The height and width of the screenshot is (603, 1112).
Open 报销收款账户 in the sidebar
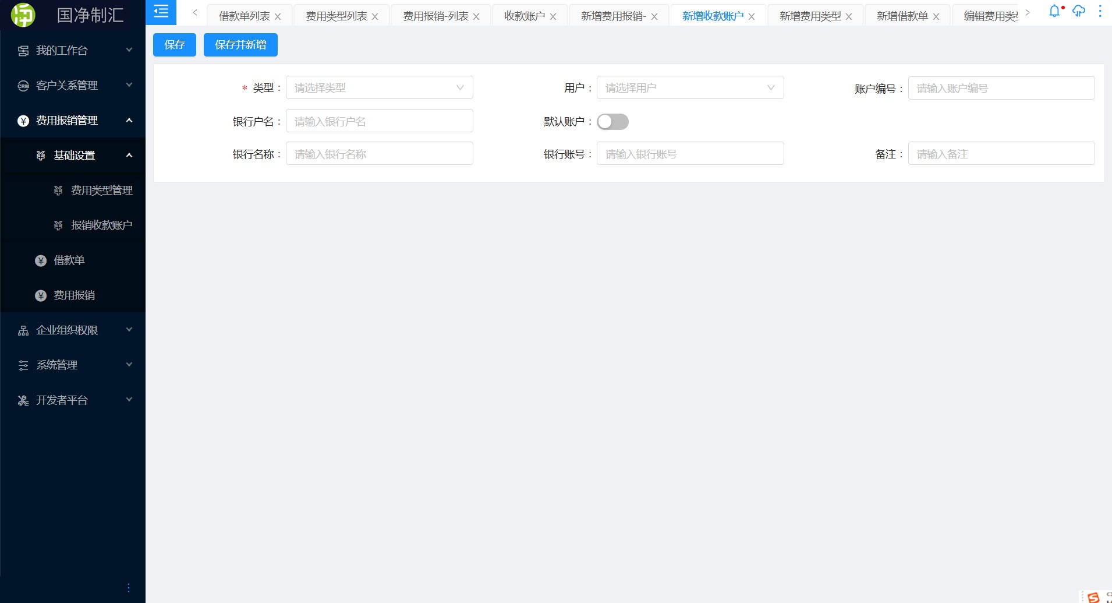point(101,225)
